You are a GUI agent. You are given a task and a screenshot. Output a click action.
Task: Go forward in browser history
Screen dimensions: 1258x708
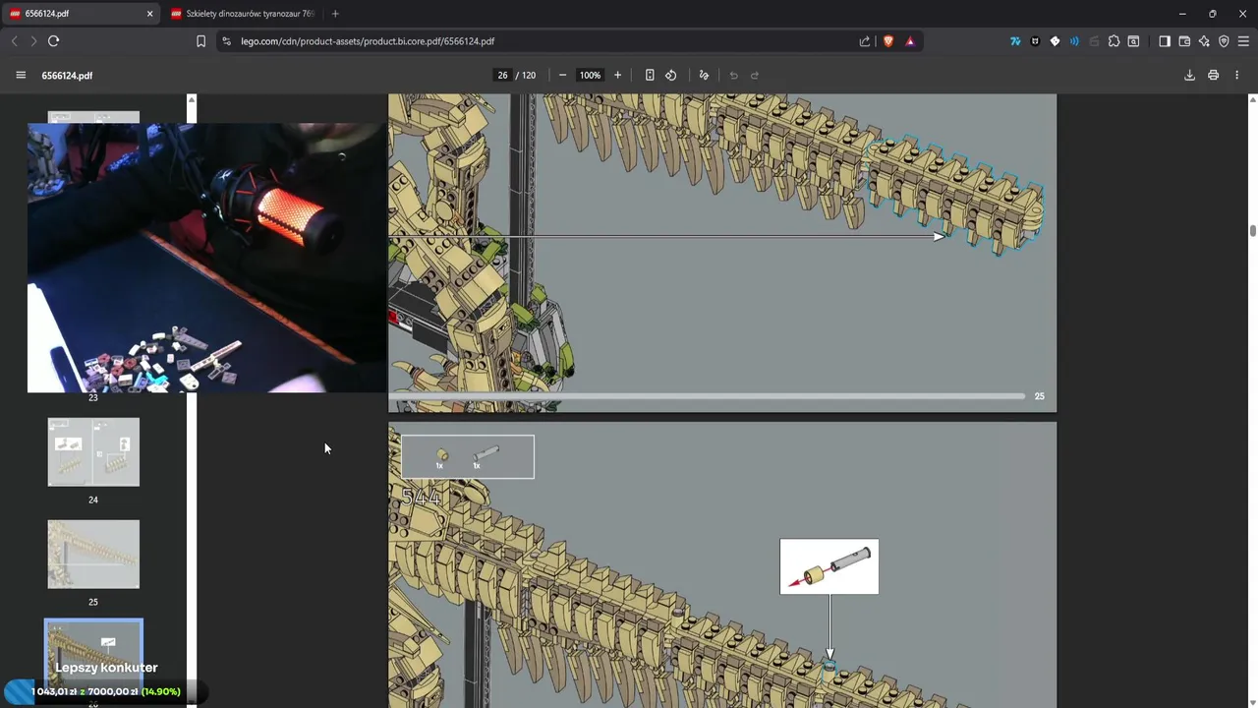33,41
